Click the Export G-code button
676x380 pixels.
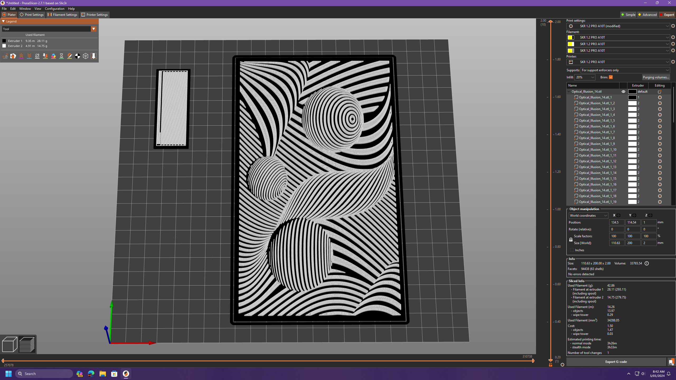click(616, 362)
